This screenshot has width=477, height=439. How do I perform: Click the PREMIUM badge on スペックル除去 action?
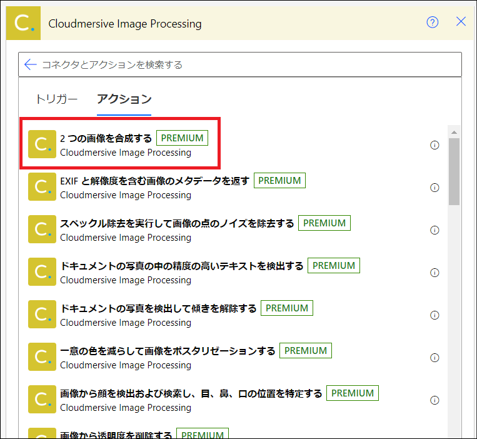[324, 223]
